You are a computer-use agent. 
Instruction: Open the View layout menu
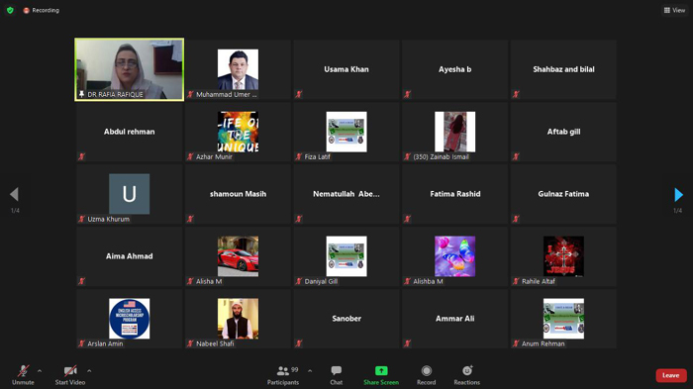pyautogui.click(x=674, y=10)
